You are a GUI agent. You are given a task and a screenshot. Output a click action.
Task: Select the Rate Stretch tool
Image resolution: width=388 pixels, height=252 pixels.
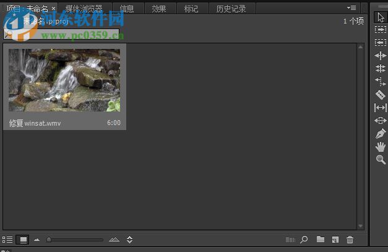[x=381, y=82]
